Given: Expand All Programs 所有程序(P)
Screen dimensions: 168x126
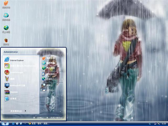Looking at the screenshot, I should pos(18,111).
